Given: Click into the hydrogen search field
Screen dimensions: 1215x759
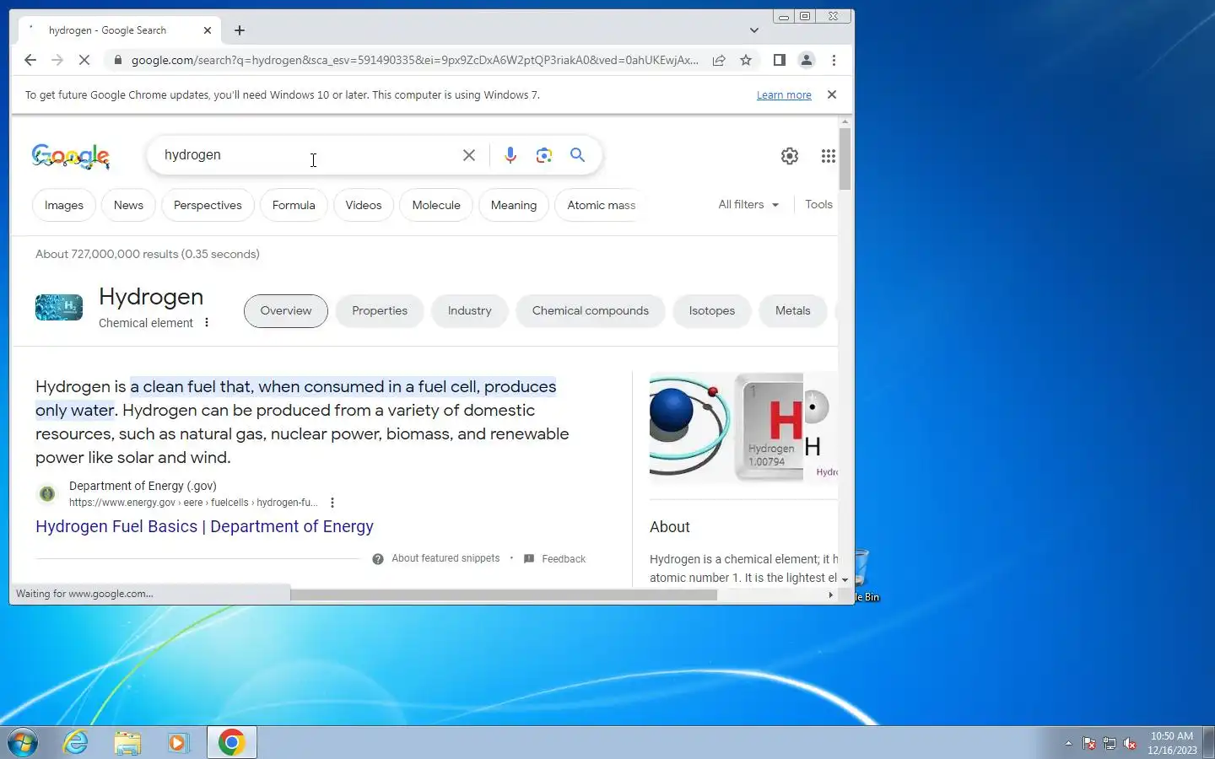Looking at the screenshot, I should pyautogui.click(x=308, y=155).
